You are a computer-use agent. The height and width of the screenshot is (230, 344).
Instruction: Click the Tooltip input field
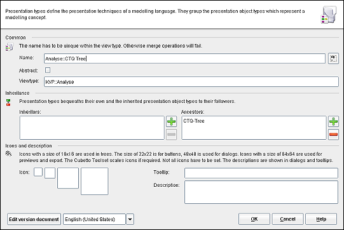(x=261, y=173)
